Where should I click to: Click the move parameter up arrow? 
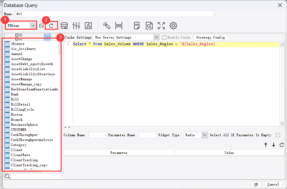266,145
